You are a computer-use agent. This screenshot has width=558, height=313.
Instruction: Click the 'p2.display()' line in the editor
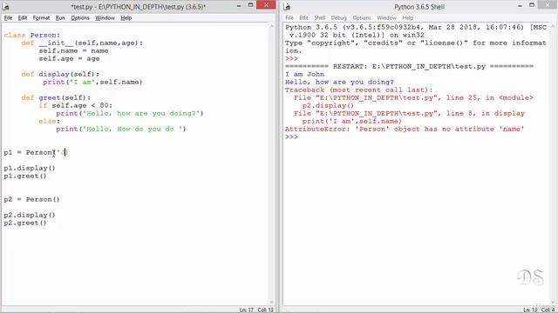pos(30,215)
